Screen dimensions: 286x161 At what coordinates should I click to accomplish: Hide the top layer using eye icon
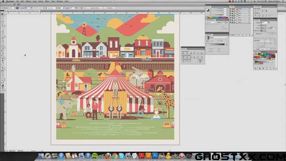coord(231,9)
